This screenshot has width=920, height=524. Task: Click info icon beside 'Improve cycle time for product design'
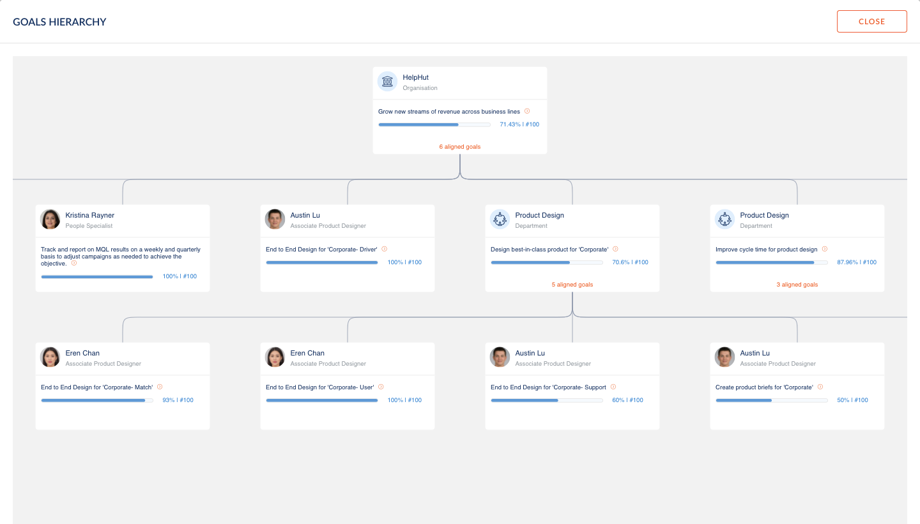[x=824, y=249]
